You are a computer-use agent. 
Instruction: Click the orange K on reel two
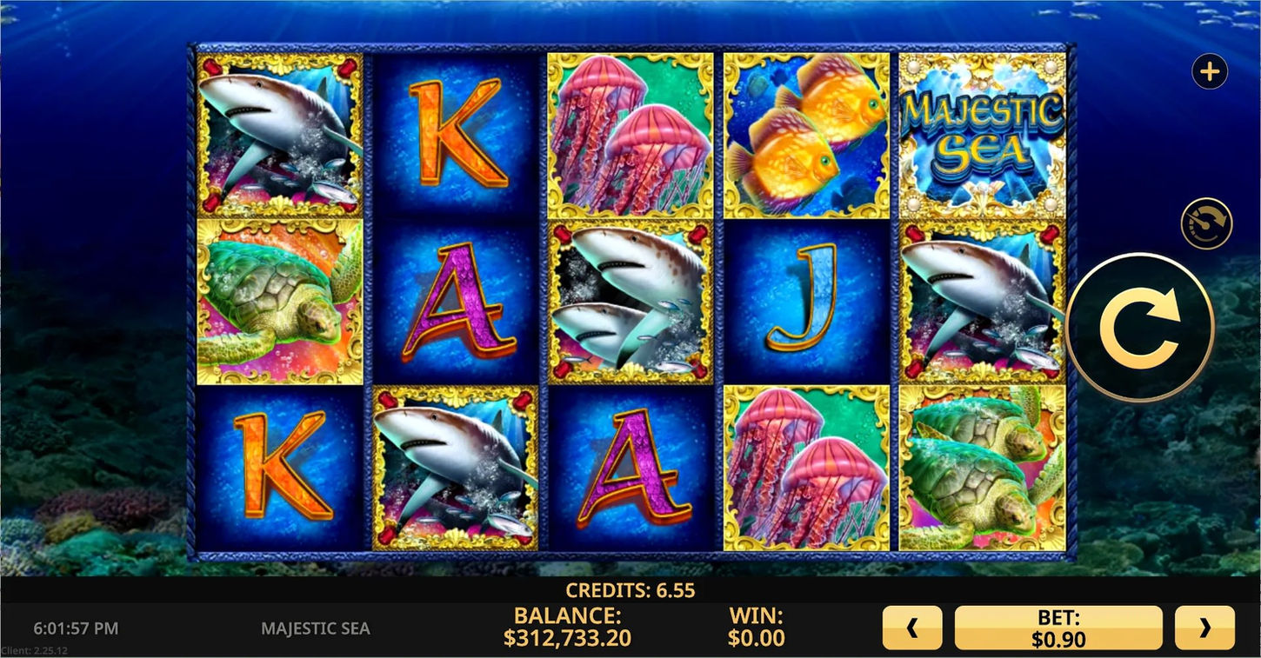[x=456, y=135]
